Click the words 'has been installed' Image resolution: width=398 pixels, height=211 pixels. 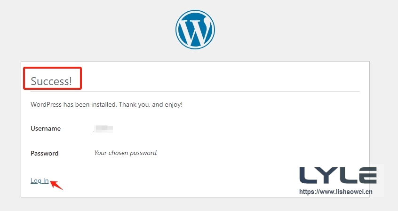[88, 104]
